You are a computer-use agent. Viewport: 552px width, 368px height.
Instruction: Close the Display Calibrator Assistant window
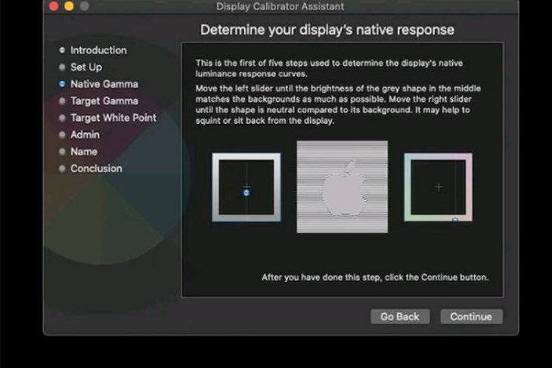coord(54,6)
